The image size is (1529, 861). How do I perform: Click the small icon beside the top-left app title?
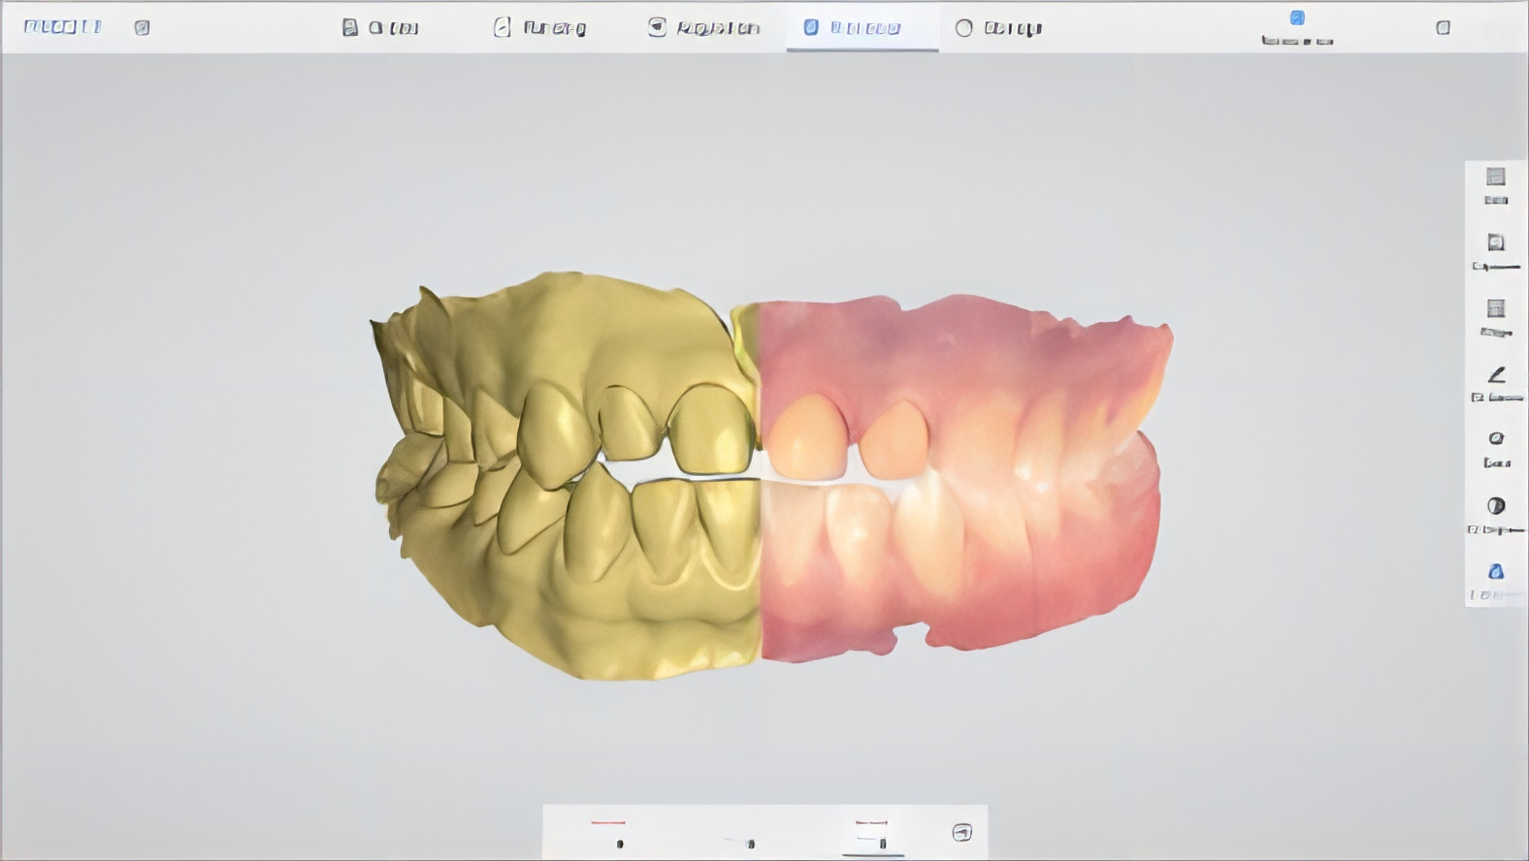tap(143, 28)
